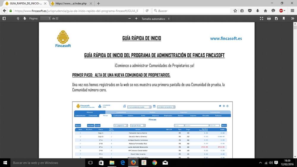Open Windows Store from taskbar

click(101, 163)
